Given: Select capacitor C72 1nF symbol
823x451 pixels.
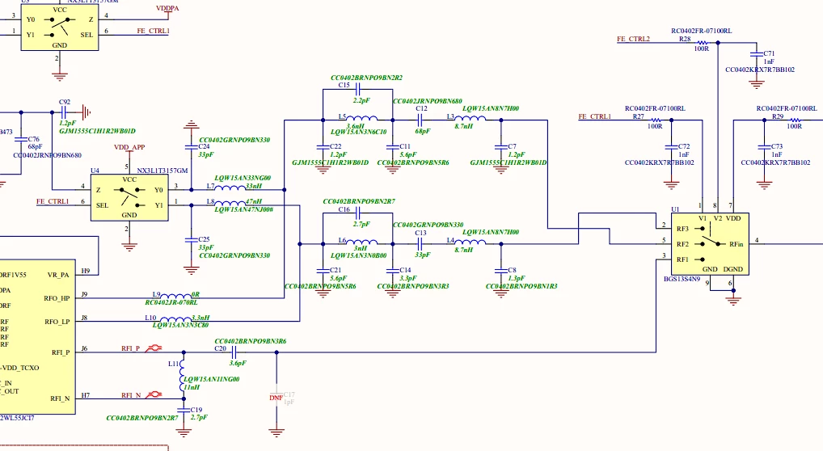Looking at the screenshot, I should pyautogui.click(x=671, y=146).
